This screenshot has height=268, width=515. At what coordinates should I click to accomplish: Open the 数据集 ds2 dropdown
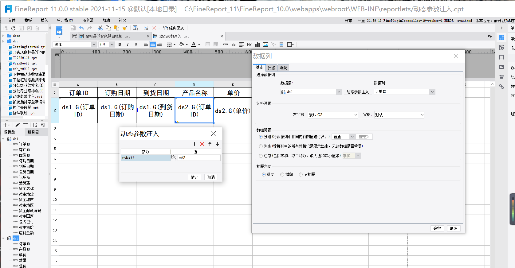point(339,92)
